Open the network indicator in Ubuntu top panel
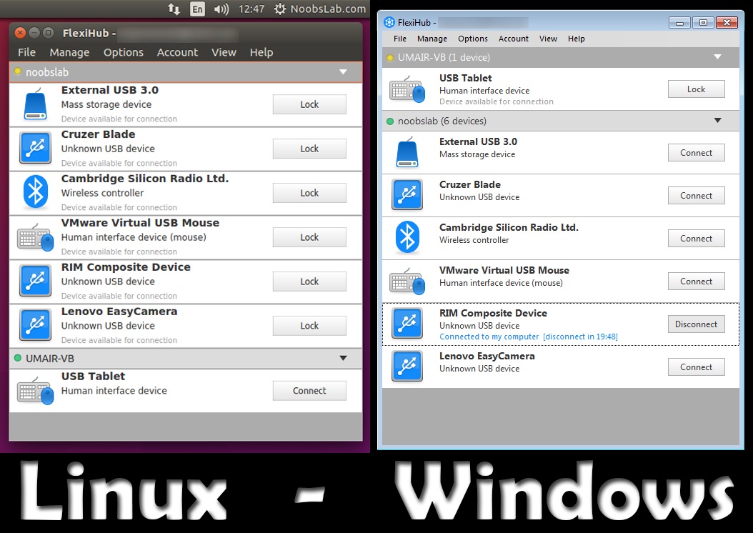Viewport: 753px width, 533px height. click(x=174, y=9)
